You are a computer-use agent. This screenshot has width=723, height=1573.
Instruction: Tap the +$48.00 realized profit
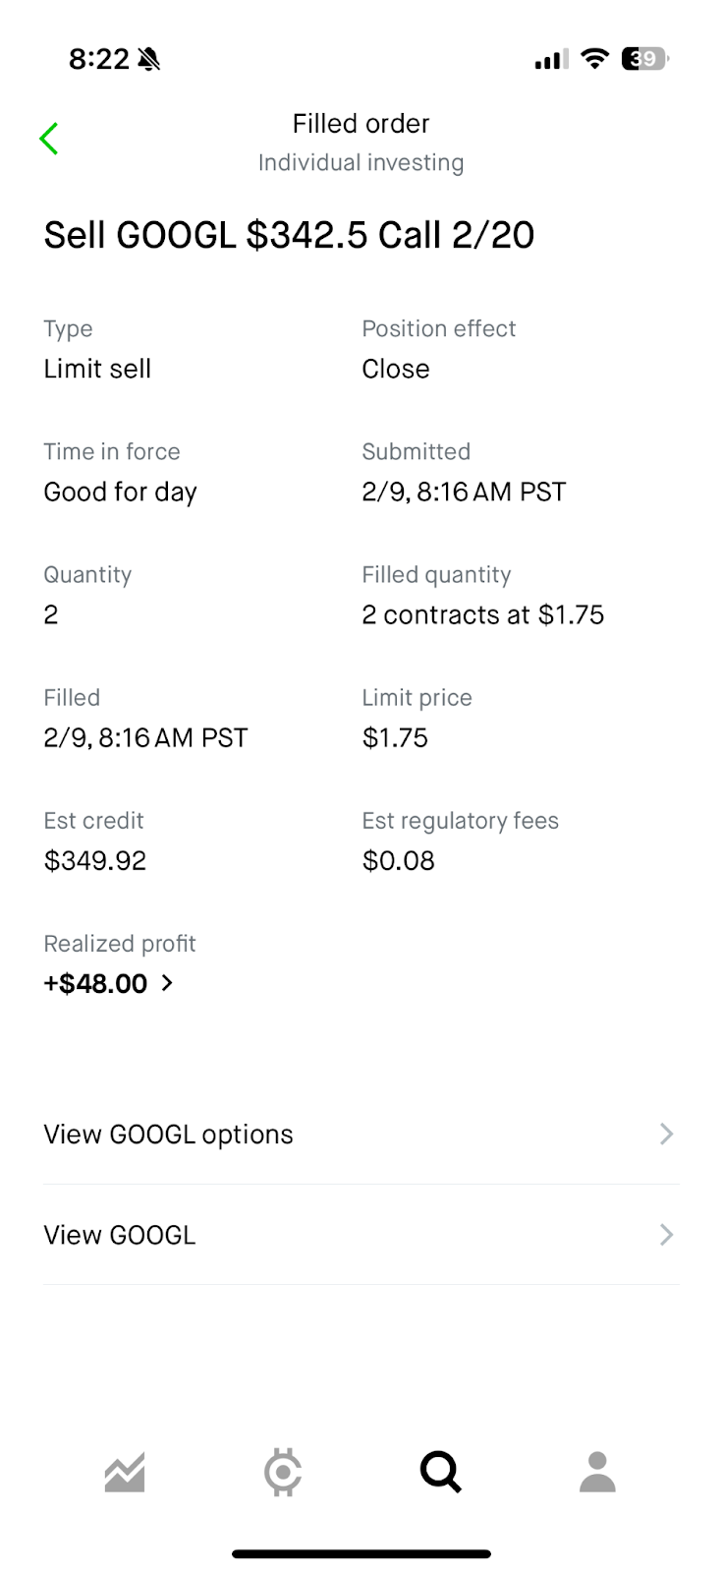pyautogui.click(x=95, y=983)
